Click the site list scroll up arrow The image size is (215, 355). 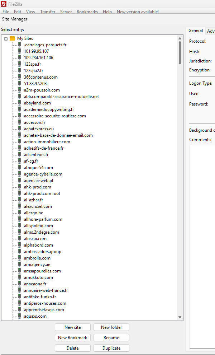180,38
